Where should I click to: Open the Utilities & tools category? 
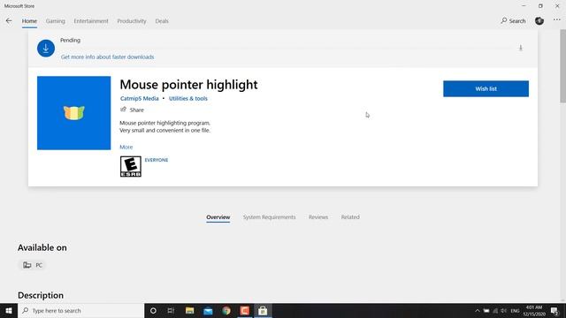tap(188, 98)
